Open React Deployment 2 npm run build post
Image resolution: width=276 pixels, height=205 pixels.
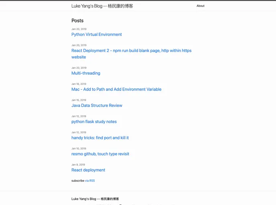(131, 51)
